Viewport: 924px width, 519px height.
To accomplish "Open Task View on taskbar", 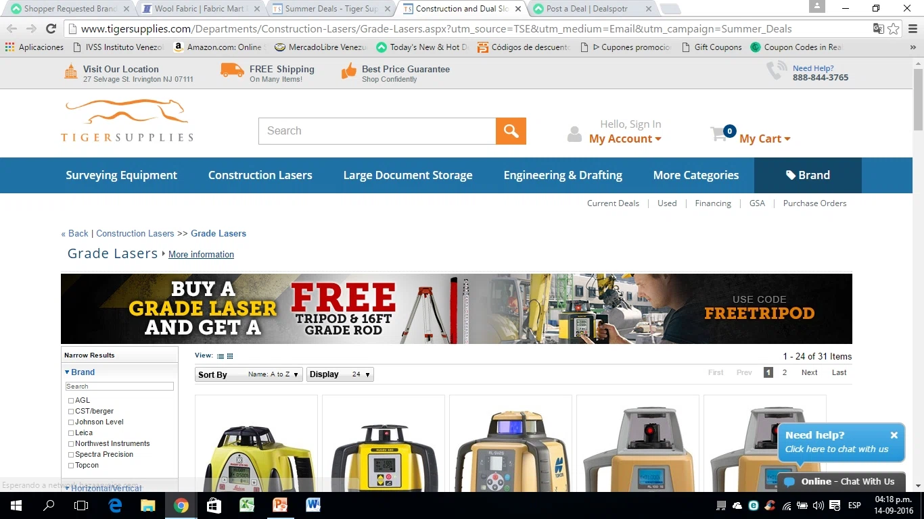I will point(81,505).
